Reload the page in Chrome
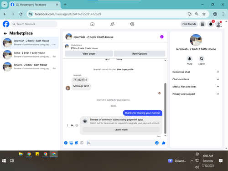This screenshot has height=171, width=228. pyautogui.click(x=21, y=14)
